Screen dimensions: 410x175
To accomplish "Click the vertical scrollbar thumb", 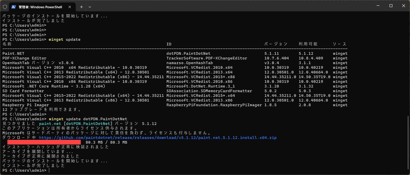I will (408, 143).
